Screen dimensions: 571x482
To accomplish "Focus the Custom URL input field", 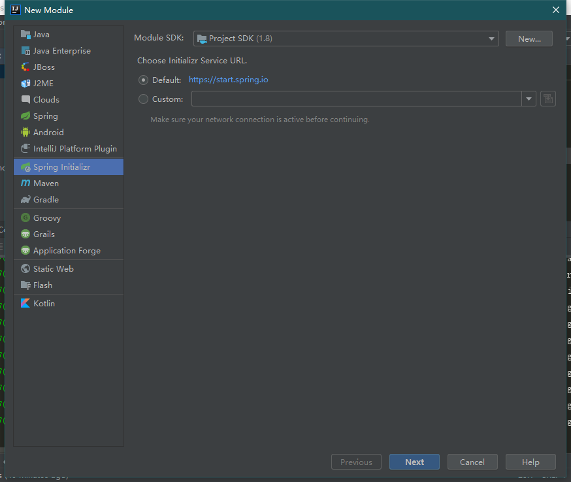I will [357, 99].
